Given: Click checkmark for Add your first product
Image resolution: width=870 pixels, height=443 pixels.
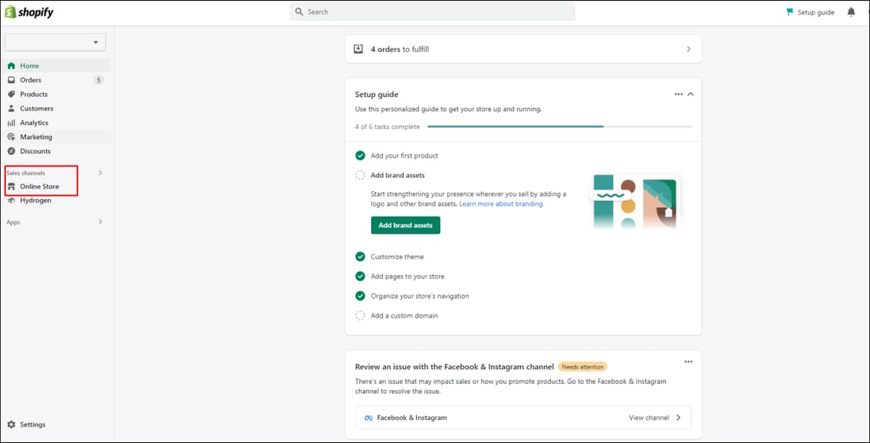Looking at the screenshot, I should point(360,156).
